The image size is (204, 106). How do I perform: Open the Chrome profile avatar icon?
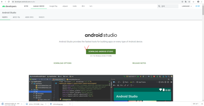[198, 2]
